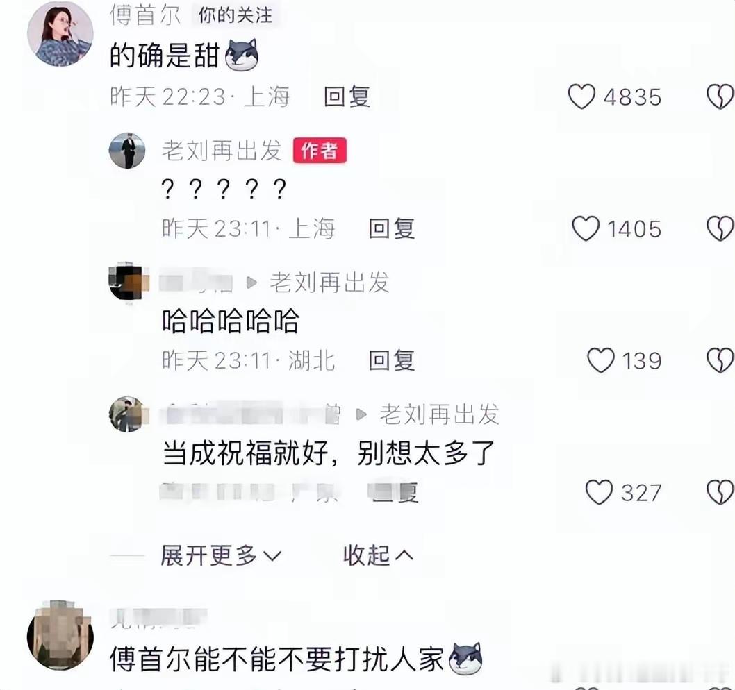Reply to the 哈哈哈哈哈 comment from 湖北

click(x=391, y=360)
